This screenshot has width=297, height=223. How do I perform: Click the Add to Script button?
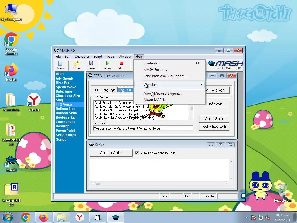[x=214, y=119]
